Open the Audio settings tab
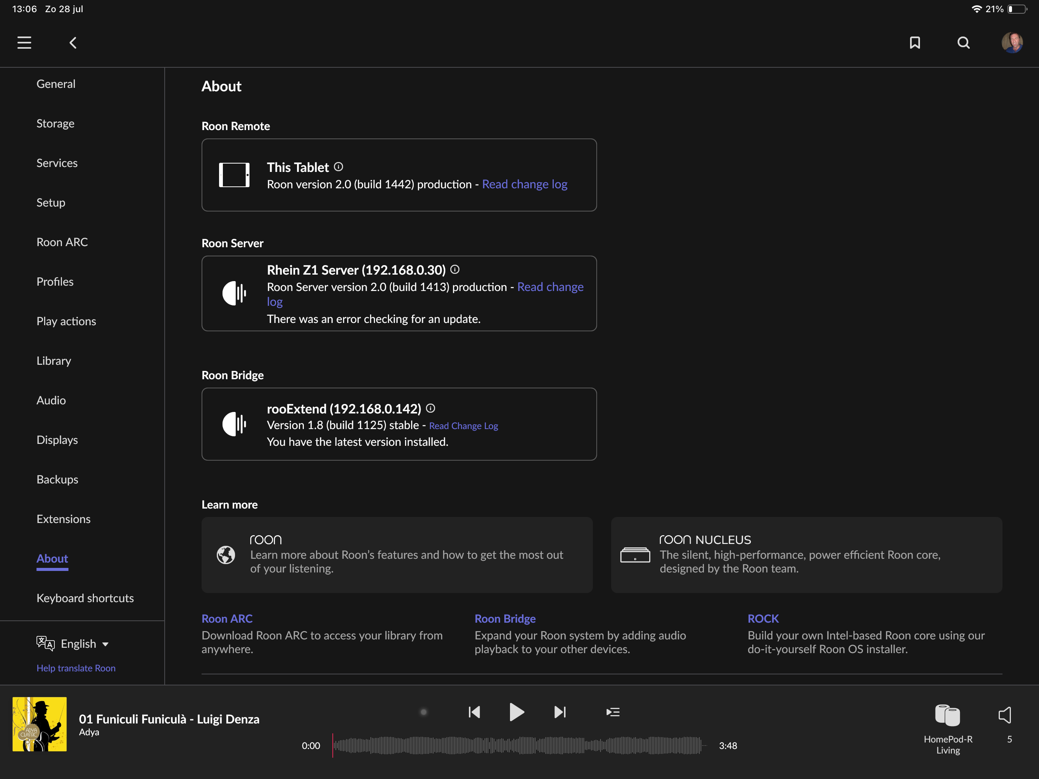The height and width of the screenshot is (779, 1039). coord(51,400)
